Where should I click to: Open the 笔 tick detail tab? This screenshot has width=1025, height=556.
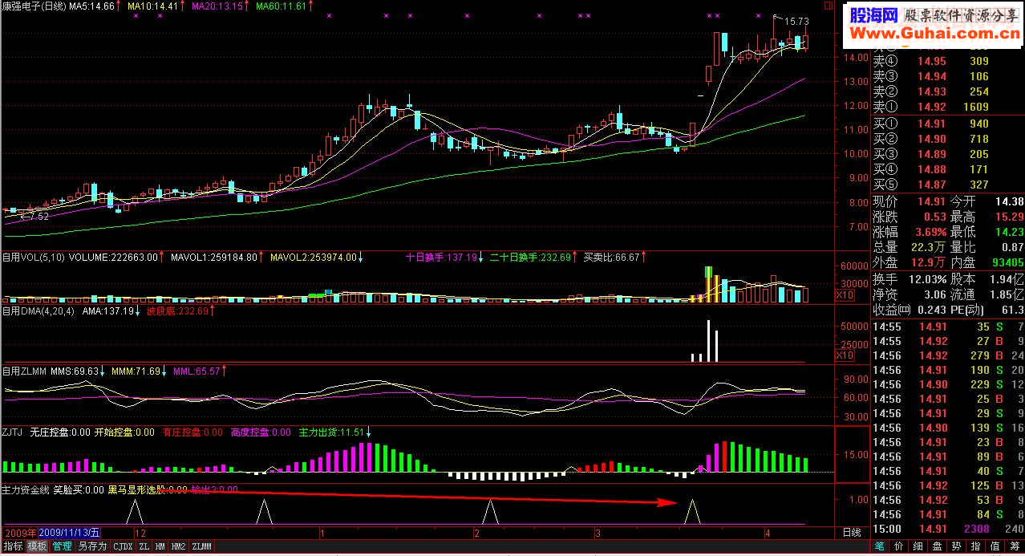879,546
